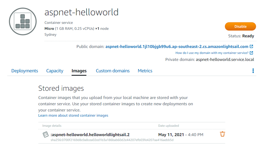
Task: Click the 'Status: Ready' label
Action: [x=241, y=36]
